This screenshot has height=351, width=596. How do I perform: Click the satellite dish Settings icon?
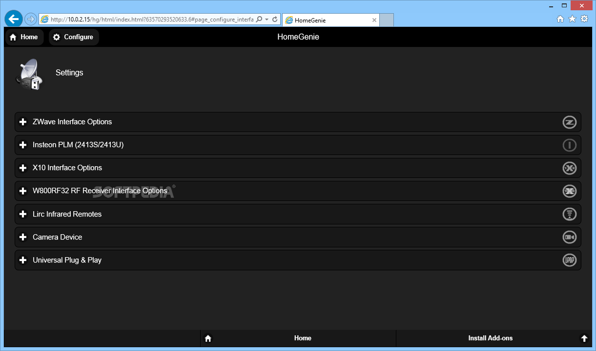(29, 74)
